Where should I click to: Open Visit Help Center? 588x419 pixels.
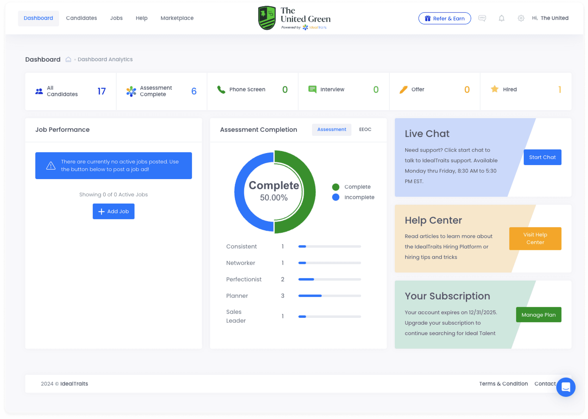[x=535, y=238]
